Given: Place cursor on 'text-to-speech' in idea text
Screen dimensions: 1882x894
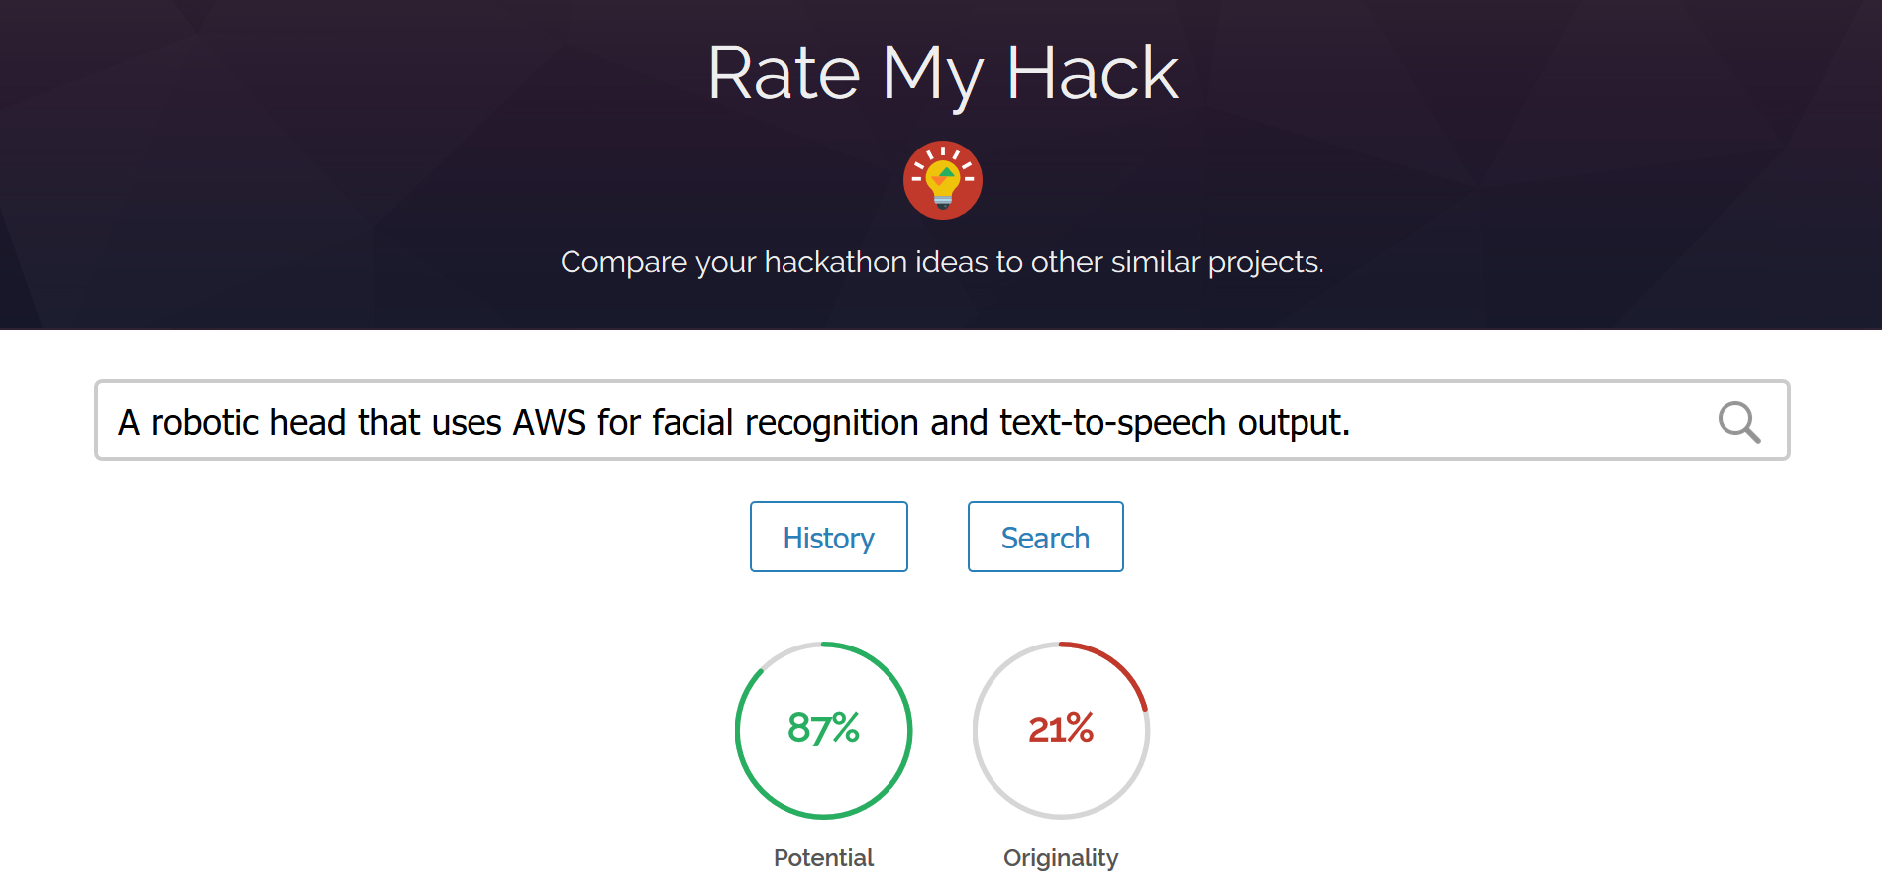Looking at the screenshot, I should tap(1113, 423).
